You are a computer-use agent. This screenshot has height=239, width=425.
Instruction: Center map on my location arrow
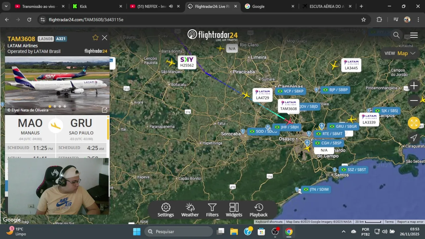coord(414,138)
